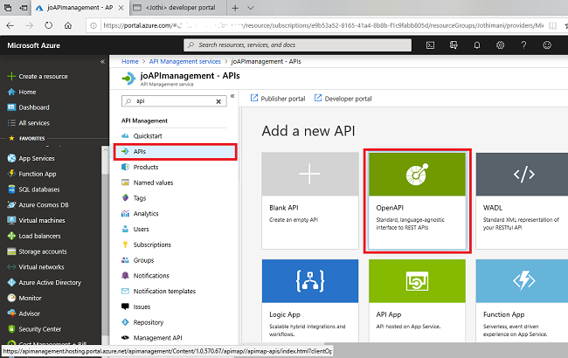
Task: Open the Developer portal link
Action: [343, 99]
